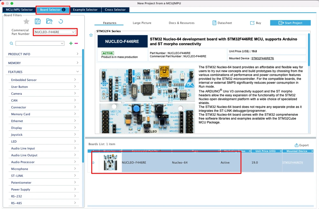Sort by Mounted Device column header
Screen dimensions: 319x209
click(x=297, y=151)
